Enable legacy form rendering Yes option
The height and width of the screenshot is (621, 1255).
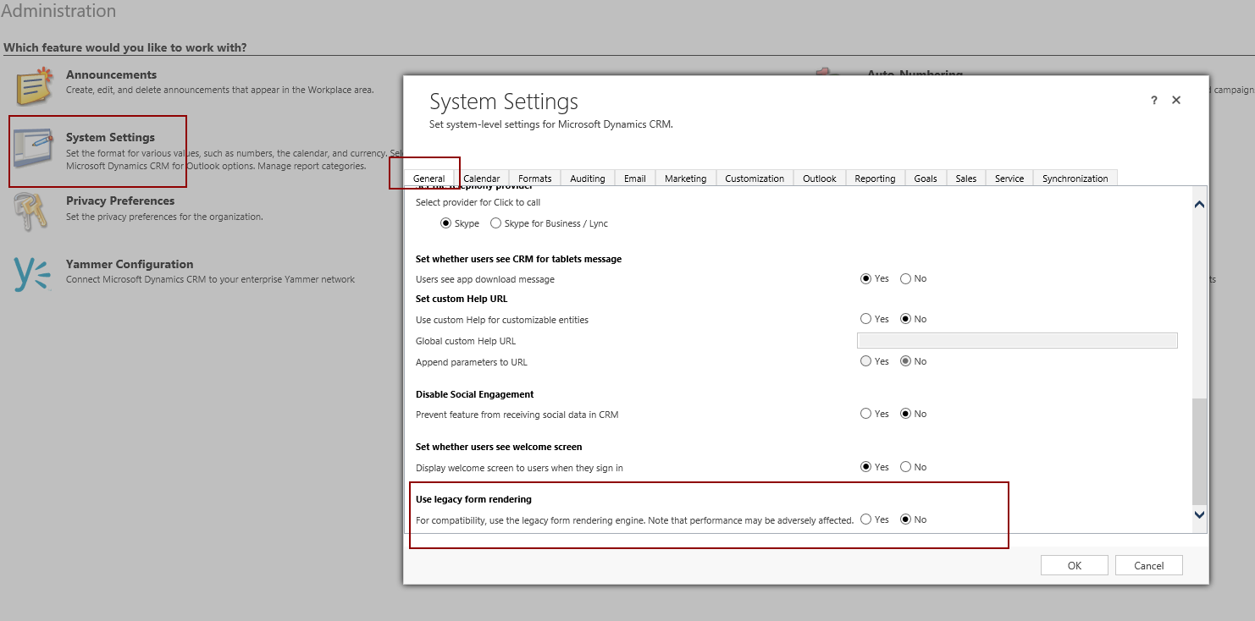point(865,519)
